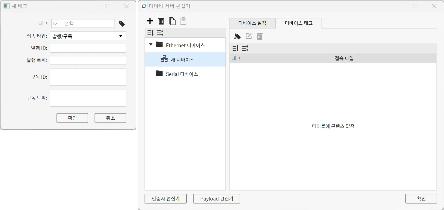Click the 인증서 편집기 button
Image resolution: width=444 pixels, height=210 pixels.
coord(165,199)
